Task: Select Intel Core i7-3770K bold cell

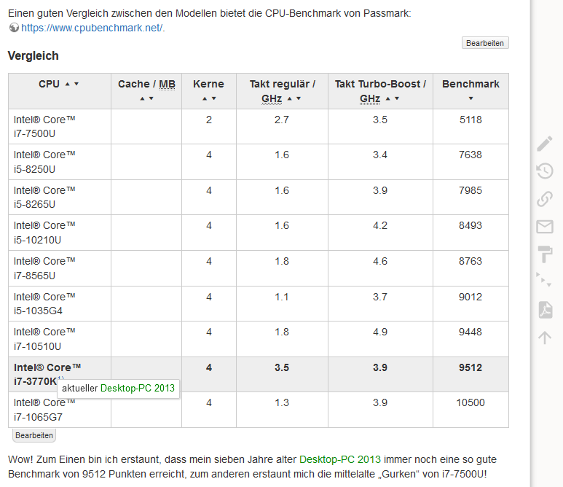Action: point(60,374)
